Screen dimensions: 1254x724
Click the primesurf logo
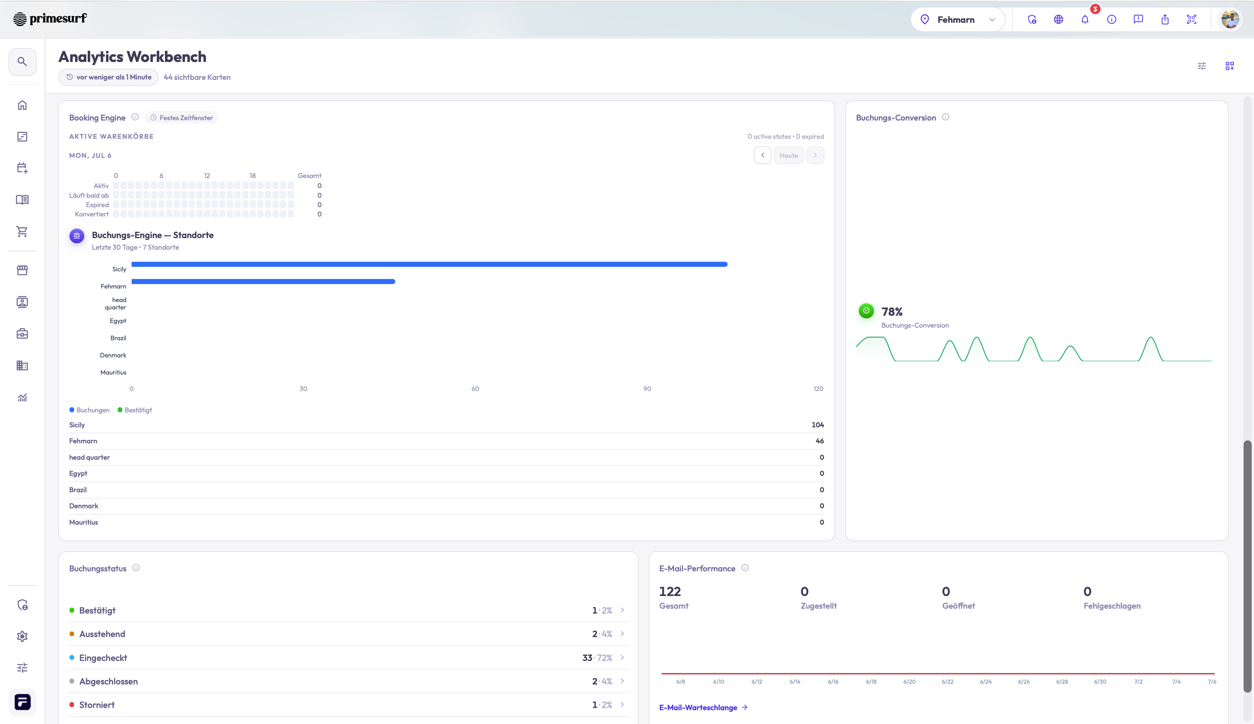50,19
